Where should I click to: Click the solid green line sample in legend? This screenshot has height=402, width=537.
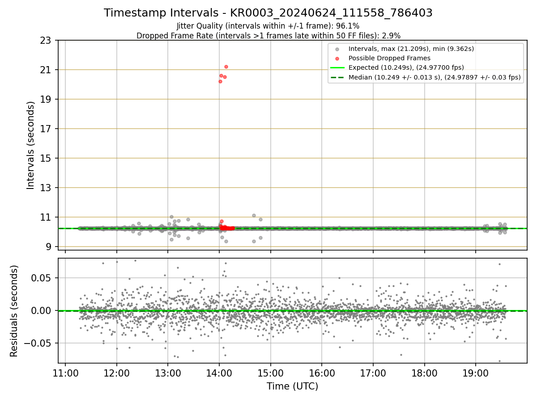coord(337,68)
